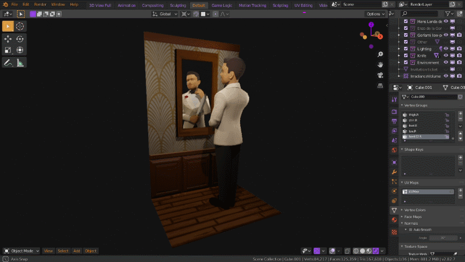Open the Output properties tab

point(394,121)
